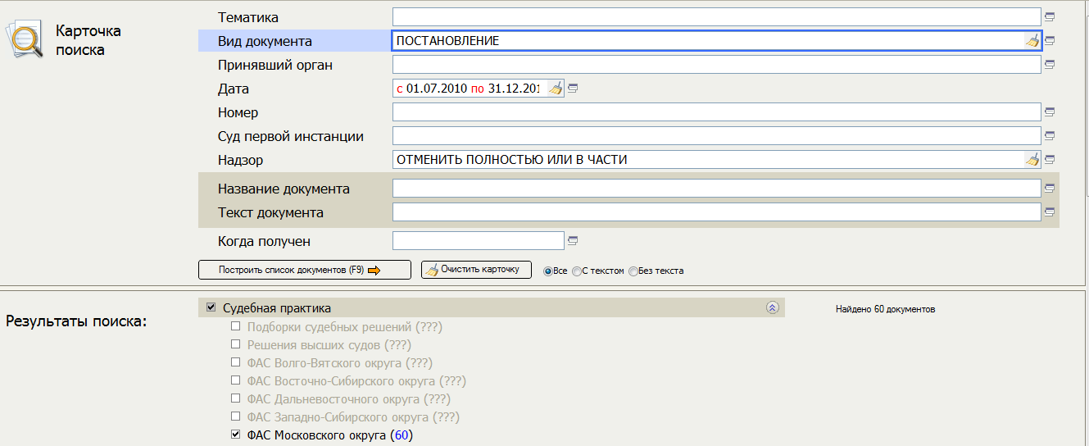Image resolution: width=1089 pixels, height=446 pixels.
Task: Open the list icon for Суд первой инстанции
Action: (1050, 136)
